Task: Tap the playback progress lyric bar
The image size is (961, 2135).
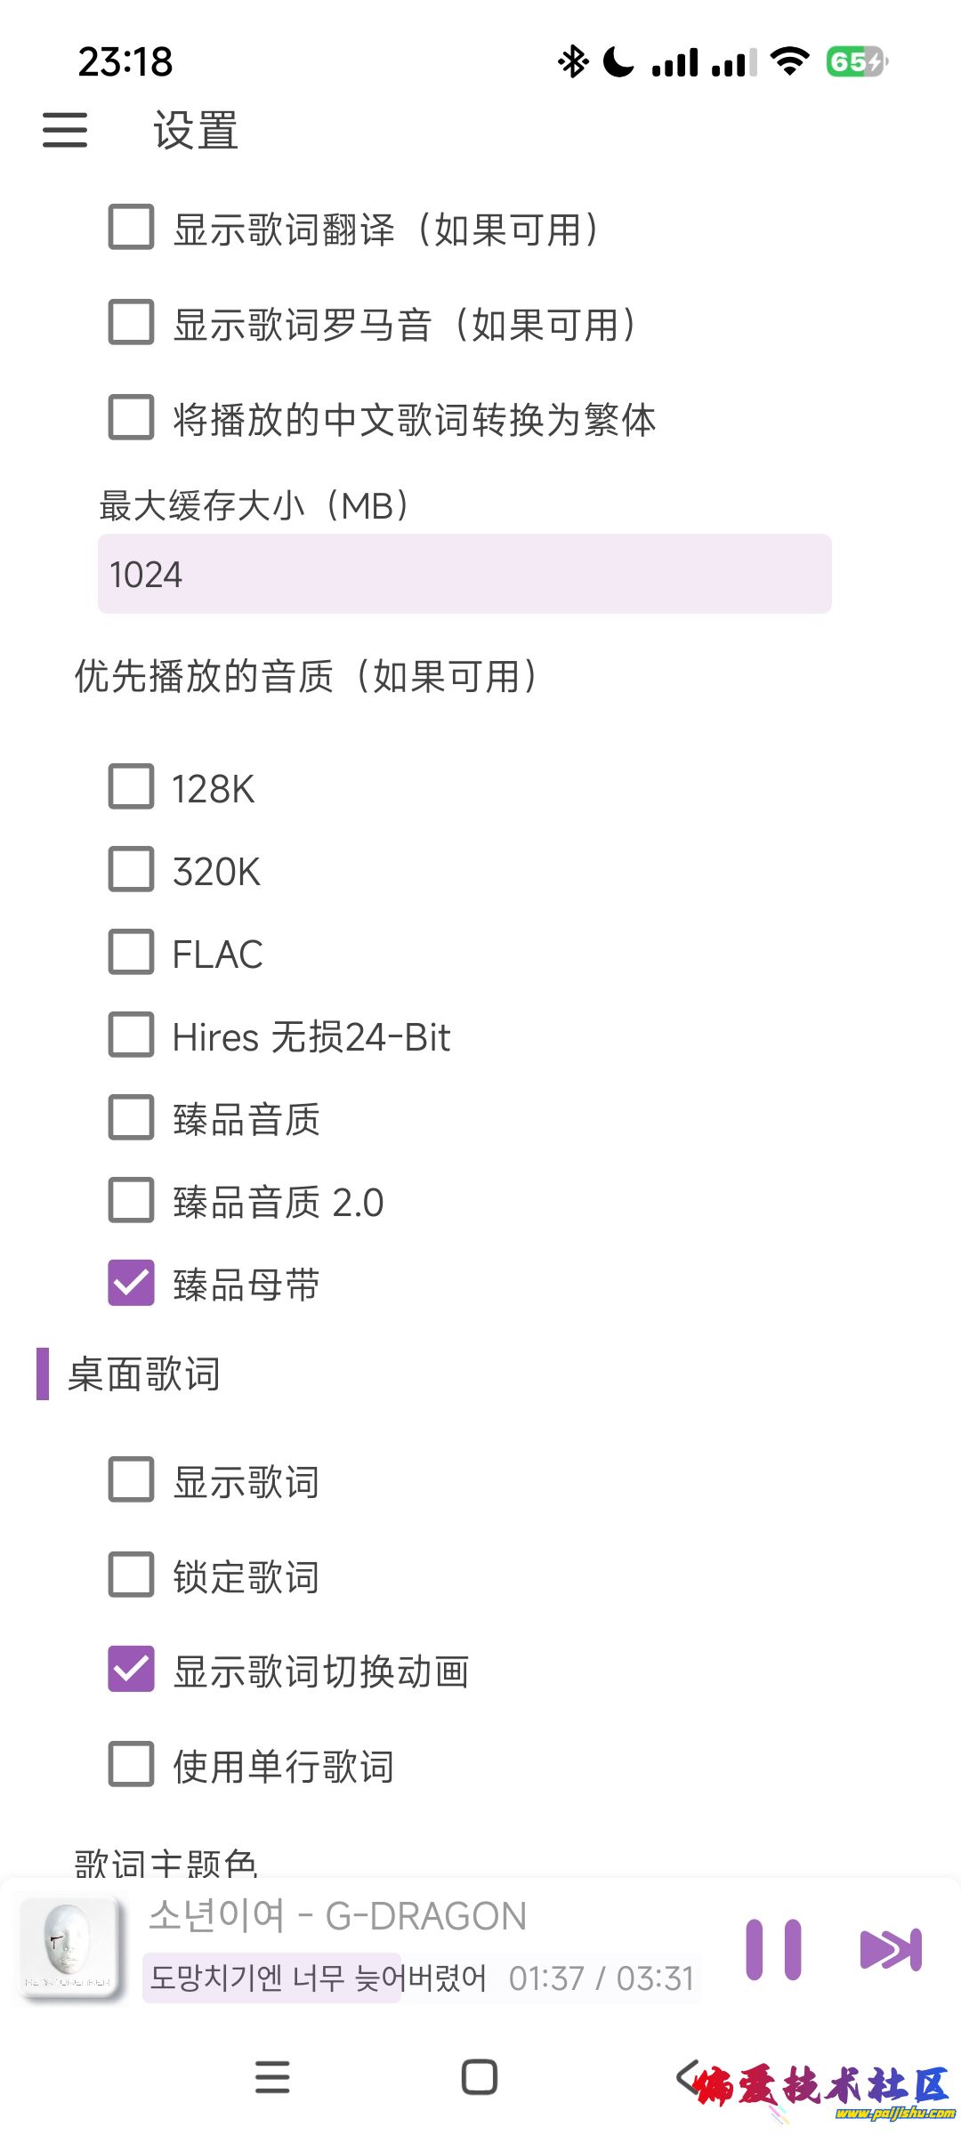Action: tap(422, 1978)
